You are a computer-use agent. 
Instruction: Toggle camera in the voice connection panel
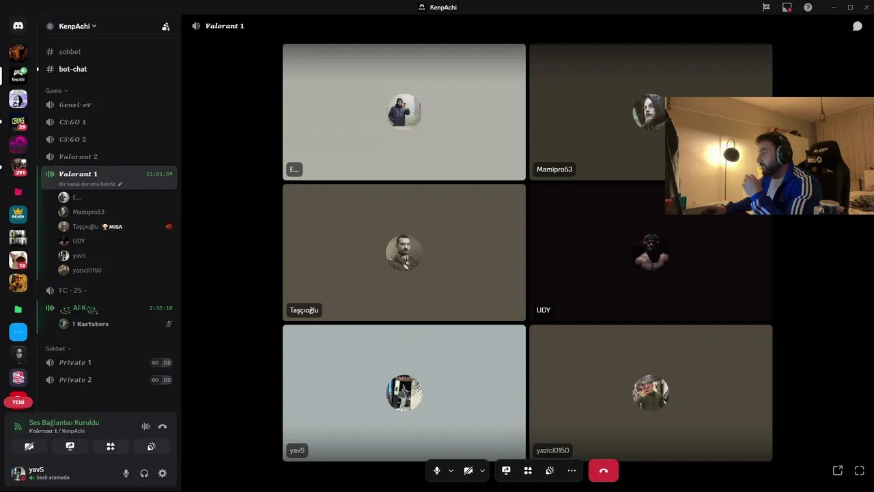[29, 446]
